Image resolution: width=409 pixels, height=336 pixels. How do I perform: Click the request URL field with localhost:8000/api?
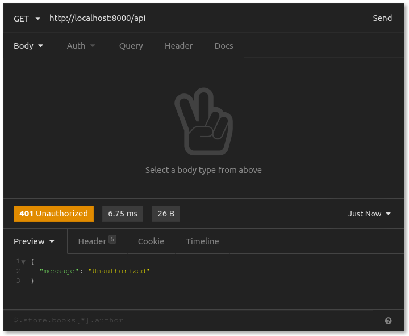pyautogui.click(x=199, y=18)
